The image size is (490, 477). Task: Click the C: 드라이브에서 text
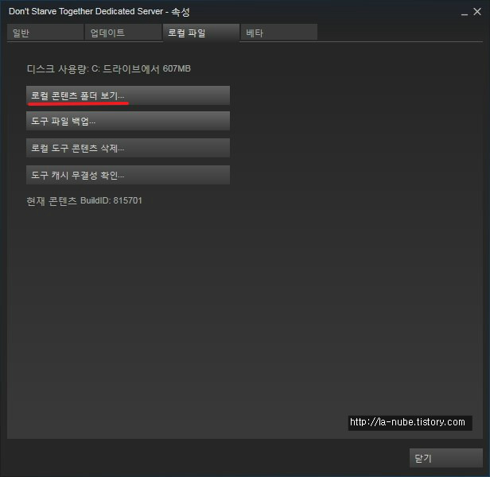pos(126,68)
